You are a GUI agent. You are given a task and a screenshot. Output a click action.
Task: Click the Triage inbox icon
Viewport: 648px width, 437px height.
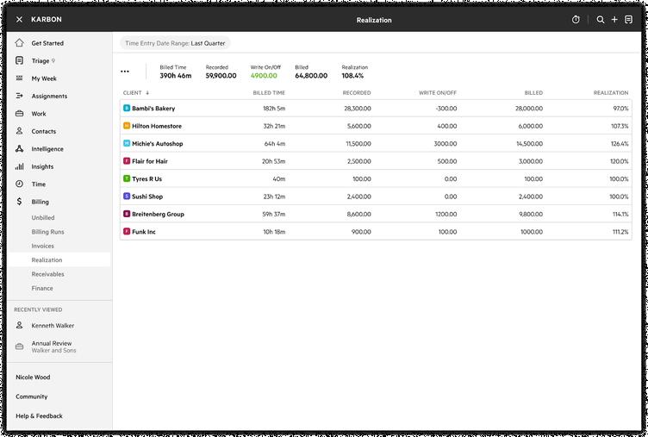coord(19,60)
